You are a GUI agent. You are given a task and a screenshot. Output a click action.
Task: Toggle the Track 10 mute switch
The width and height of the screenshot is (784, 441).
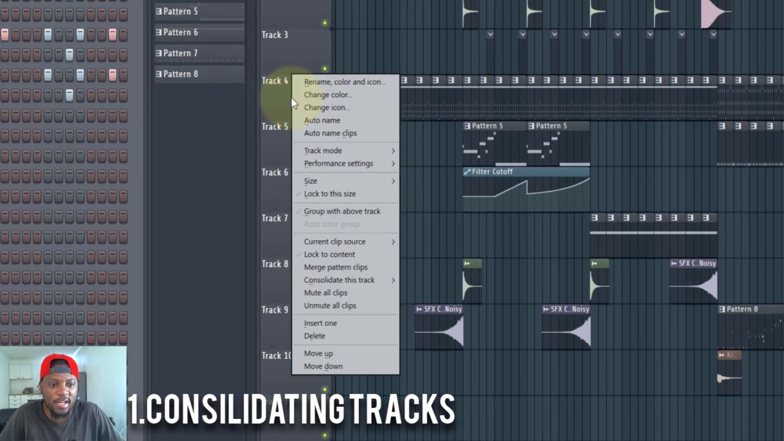pyautogui.click(x=325, y=390)
